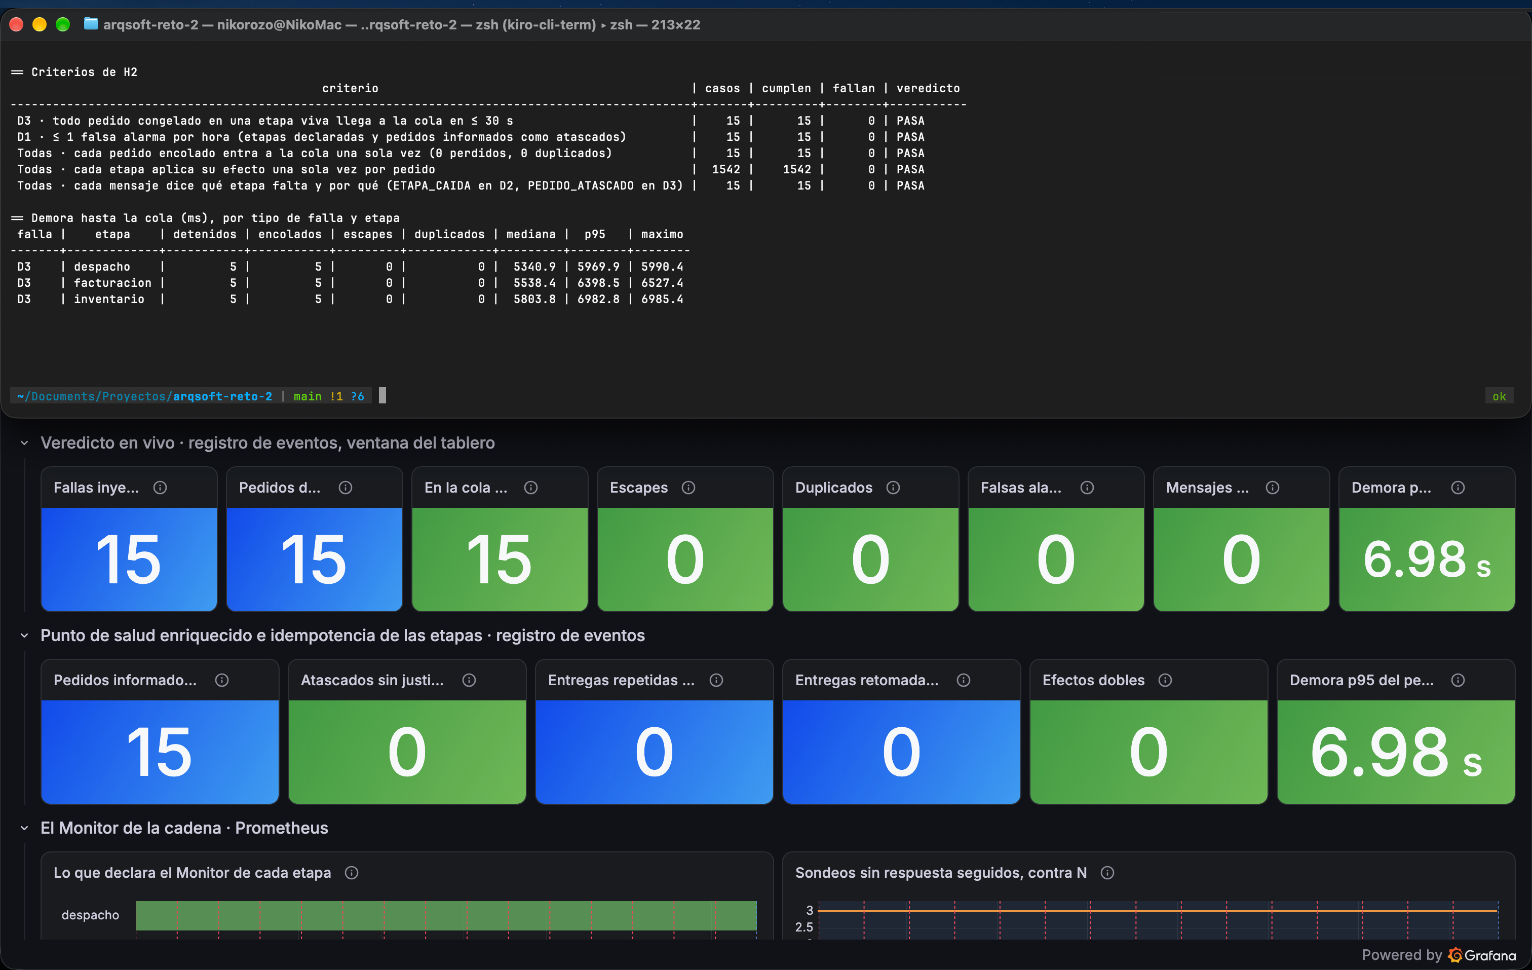Image resolution: width=1532 pixels, height=970 pixels.
Task: Click info icon on Pedidos d... panel
Action: pos(346,488)
